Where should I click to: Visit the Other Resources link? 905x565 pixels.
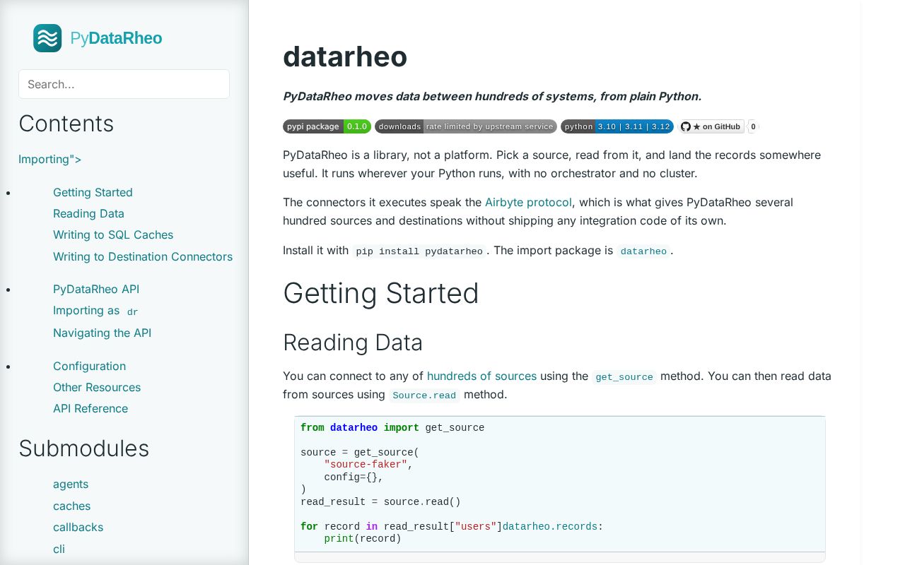97,387
